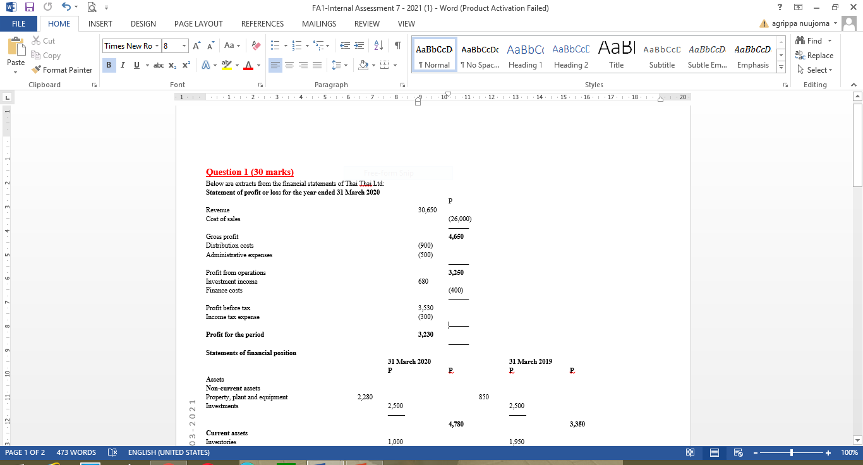This screenshot has width=863, height=465.
Task: Toggle subscript formatting
Action: point(173,65)
